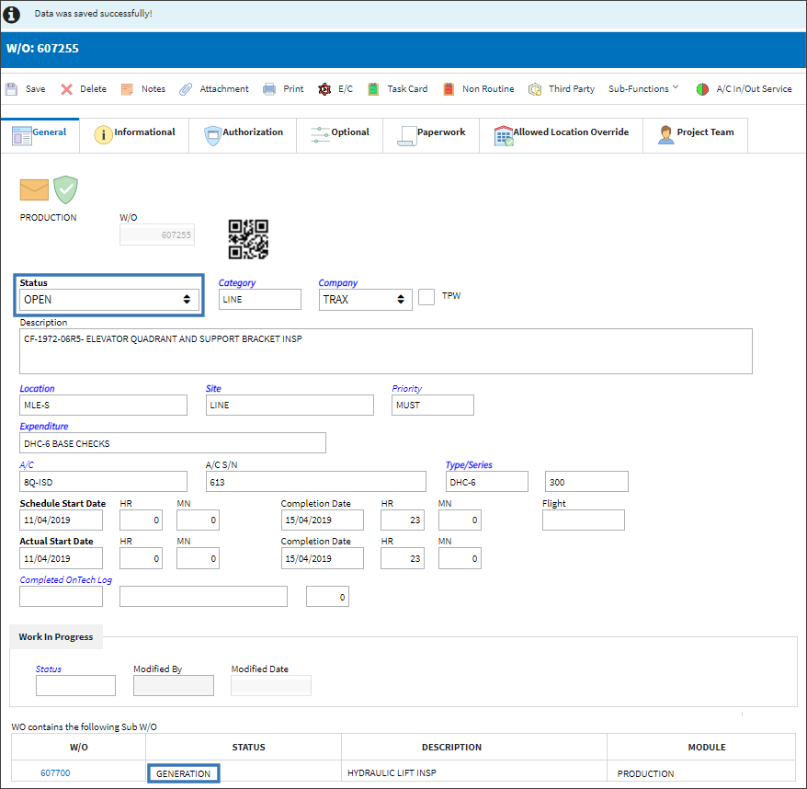807x789 pixels.
Task: Open sub work order 607700 link
Action: click(x=55, y=773)
